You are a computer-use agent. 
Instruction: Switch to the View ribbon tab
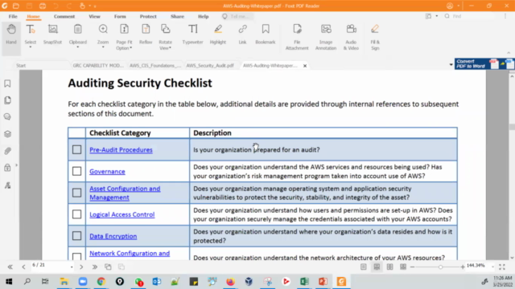click(x=94, y=16)
